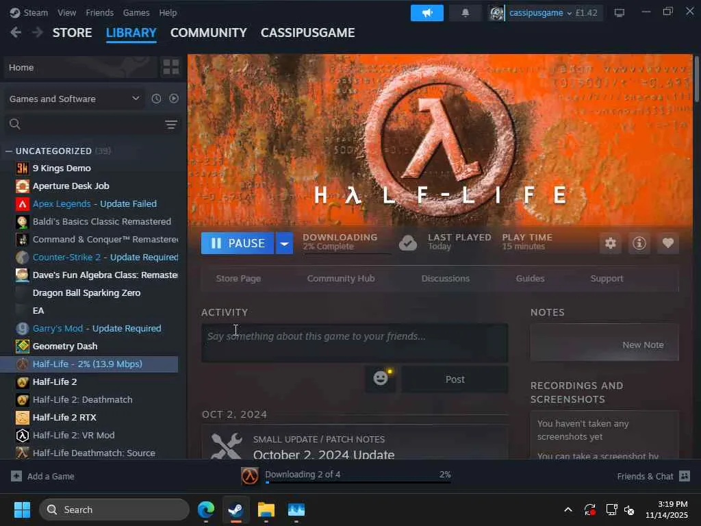This screenshot has height=526, width=701.
Task: Open the Friends & Chat icon
Action: coord(685,476)
